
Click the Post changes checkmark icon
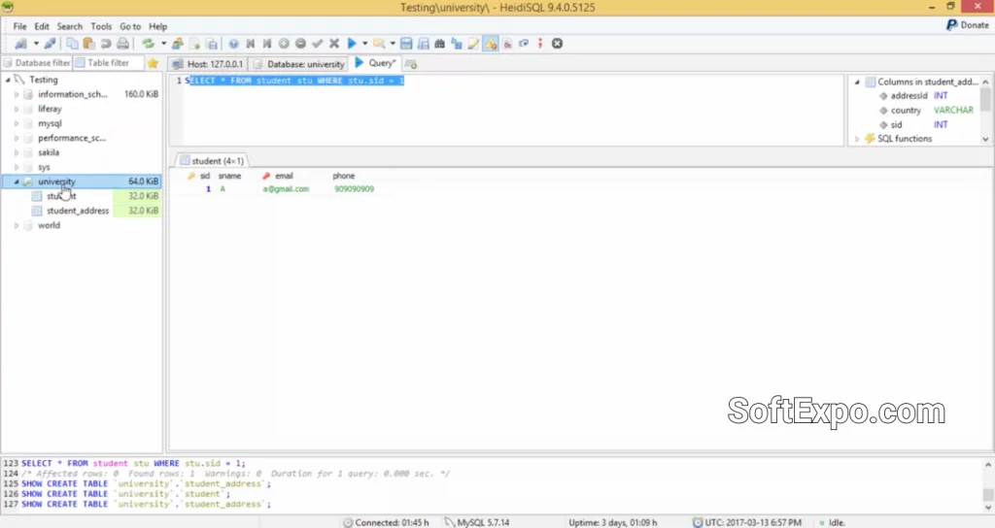[x=318, y=44]
